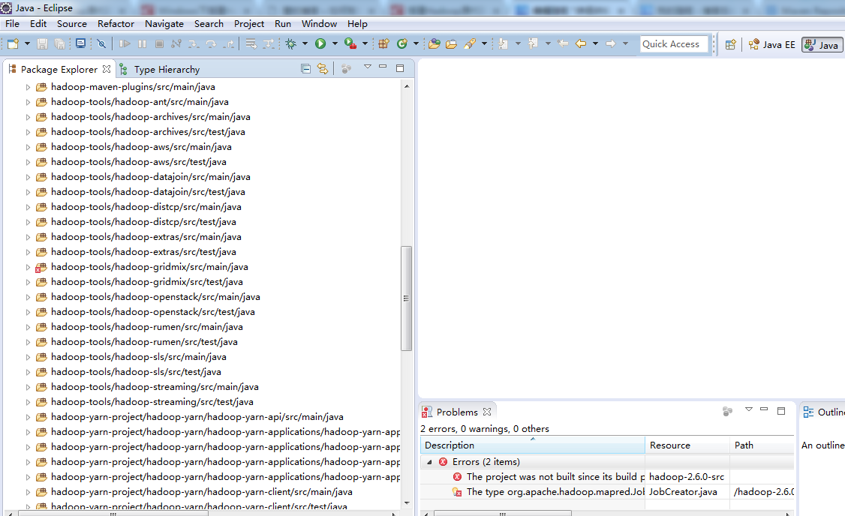Select hadoop-yarn-api/src/main/java source folder
This screenshot has height=516, width=845.
tap(197, 417)
